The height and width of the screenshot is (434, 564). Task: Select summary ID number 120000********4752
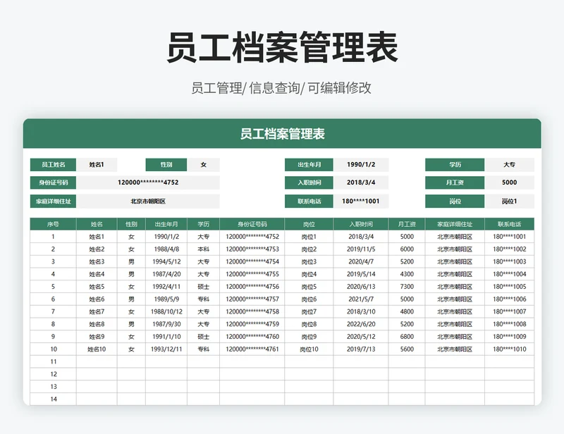148,182
